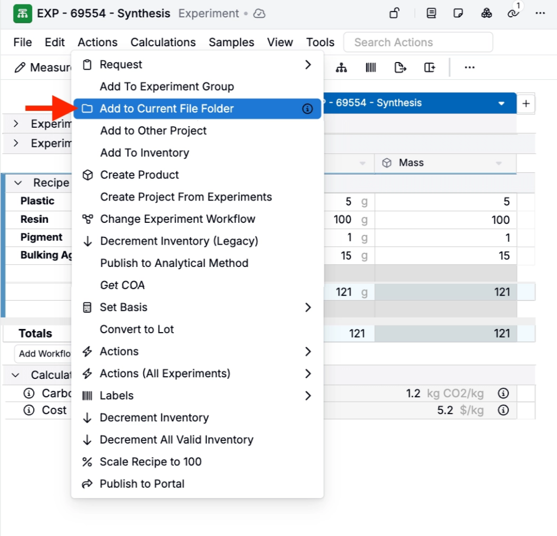Choose Convert to Lot
557x536 pixels.
(x=197, y=329)
